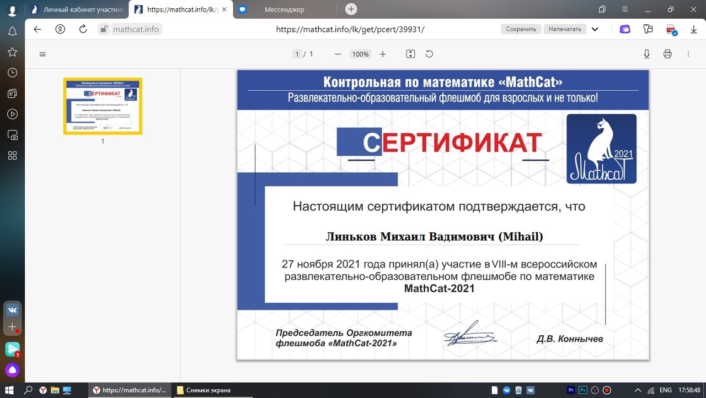Open PDF viewer three-dot more menu
Screen dimensions: 706x398
point(688,54)
